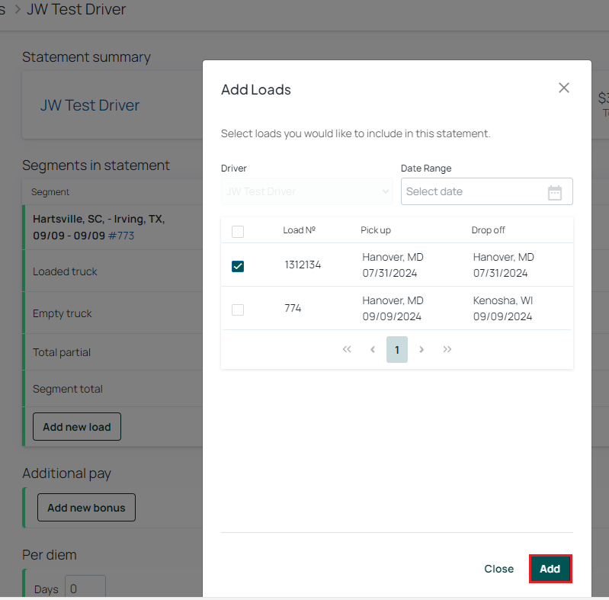609x600 pixels.
Task: Uncheck load 1312134 checkbox
Action: pyautogui.click(x=238, y=266)
